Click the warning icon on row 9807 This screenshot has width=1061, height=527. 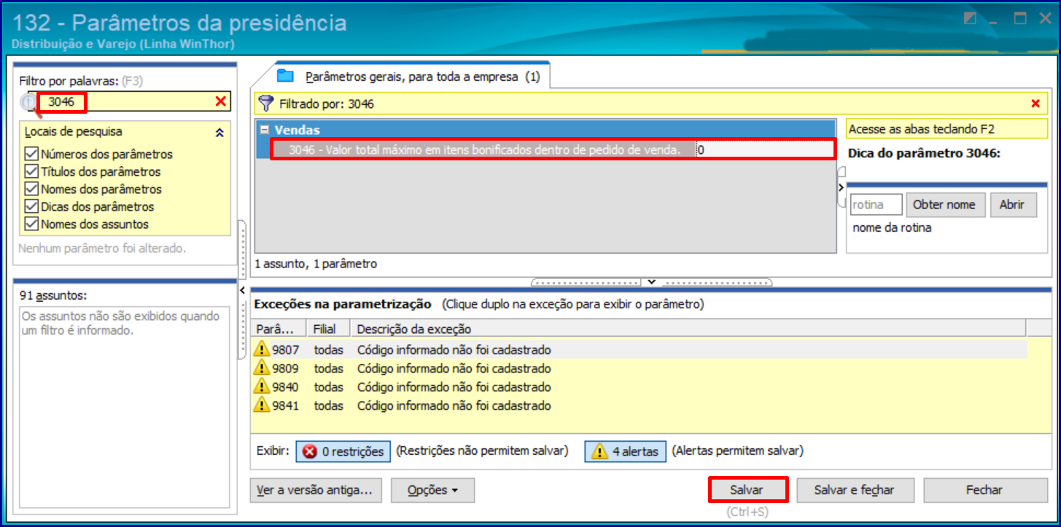point(261,350)
